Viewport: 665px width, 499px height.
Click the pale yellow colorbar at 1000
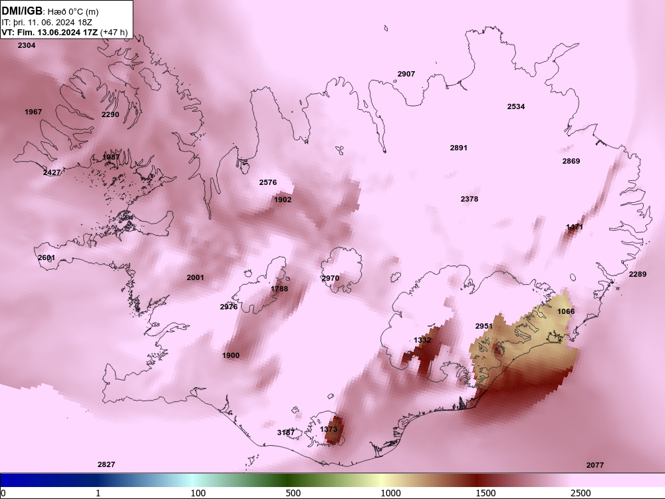tap(383, 480)
